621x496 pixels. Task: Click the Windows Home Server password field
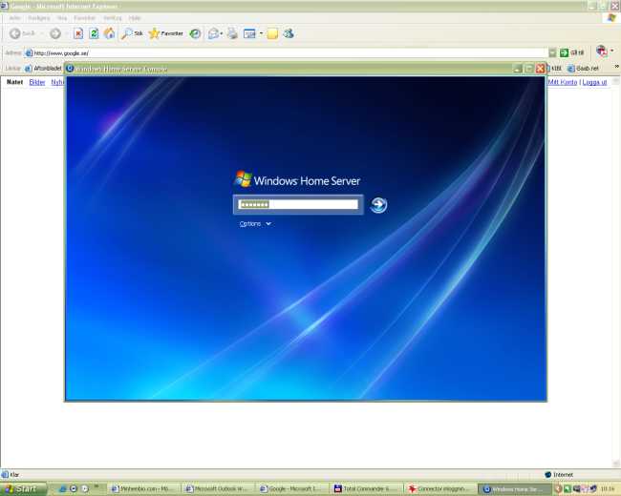pos(298,204)
